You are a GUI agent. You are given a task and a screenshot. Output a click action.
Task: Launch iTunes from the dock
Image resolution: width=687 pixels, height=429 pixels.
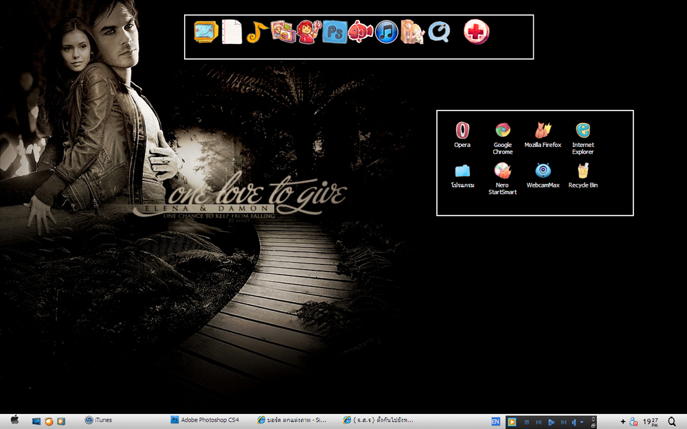pos(386,32)
